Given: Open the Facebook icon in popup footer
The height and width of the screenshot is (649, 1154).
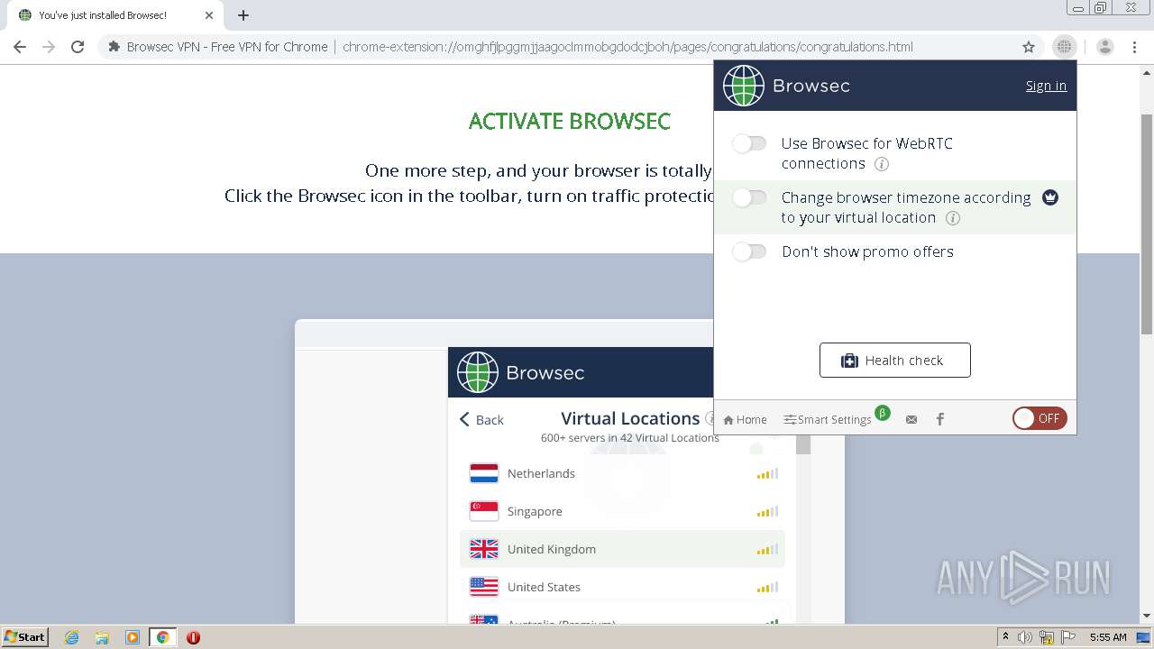Looking at the screenshot, I should [x=940, y=419].
